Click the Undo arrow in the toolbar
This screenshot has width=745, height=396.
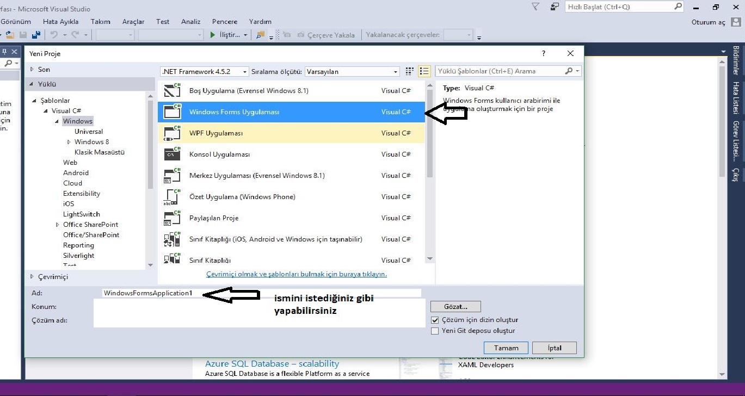pos(54,35)
